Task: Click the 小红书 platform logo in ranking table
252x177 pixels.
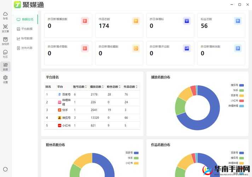Action: click(59, 125)
